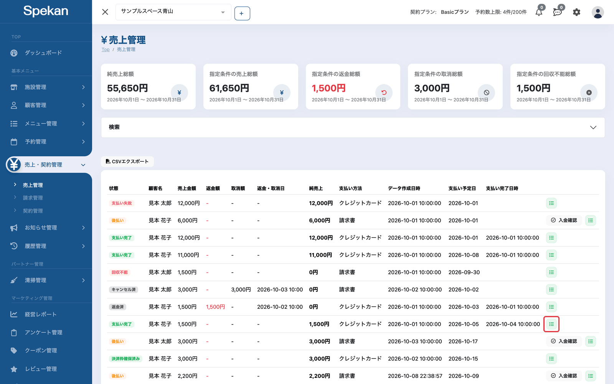Click refund icon on 返金総額 card
The image size is (614, 384).
pyautogui.click(x=384, y=93)
